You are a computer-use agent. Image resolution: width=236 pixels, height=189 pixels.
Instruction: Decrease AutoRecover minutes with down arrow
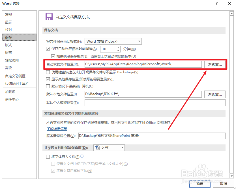pyautogui.click(x=118, y=50)
